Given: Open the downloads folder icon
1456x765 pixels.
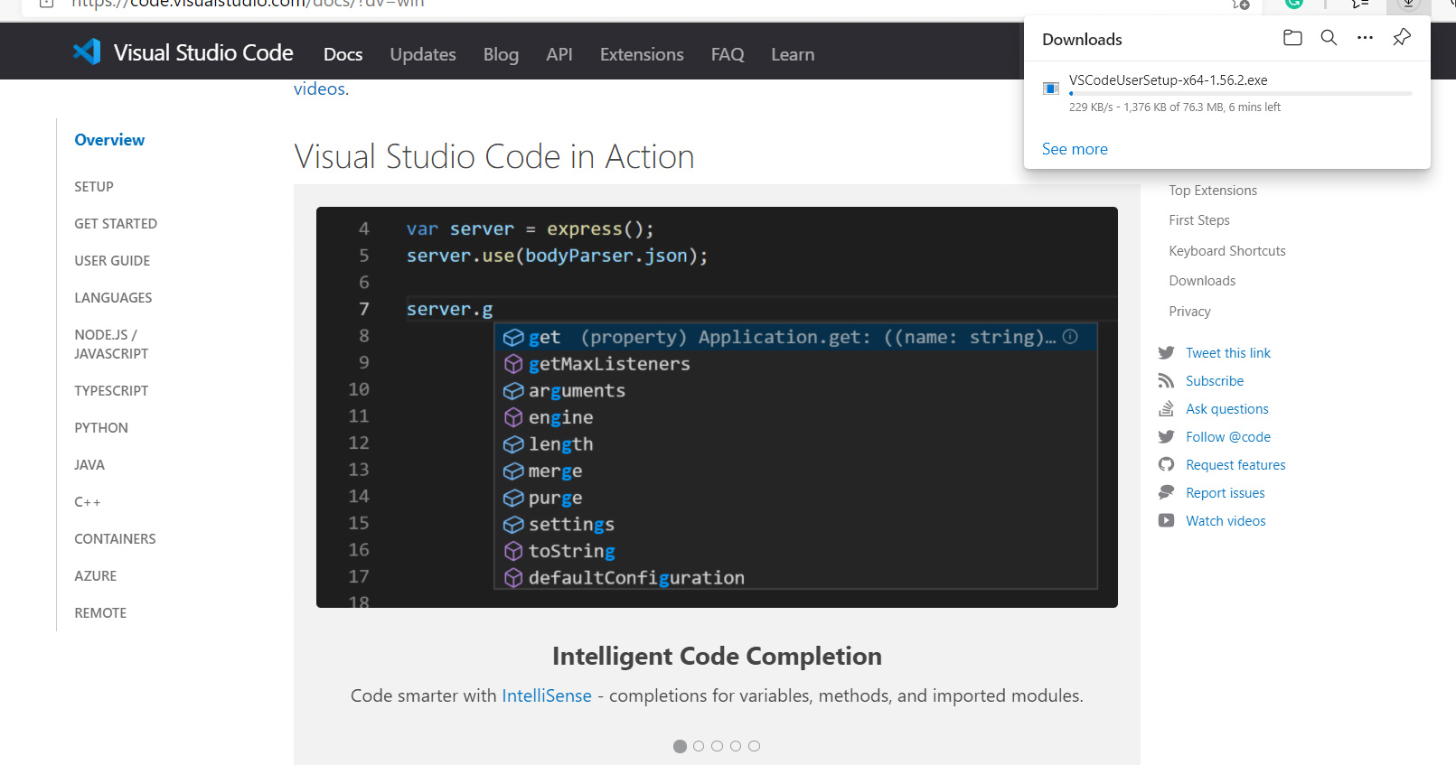Looking at the screenshot, I should (x=1292, y=38).
